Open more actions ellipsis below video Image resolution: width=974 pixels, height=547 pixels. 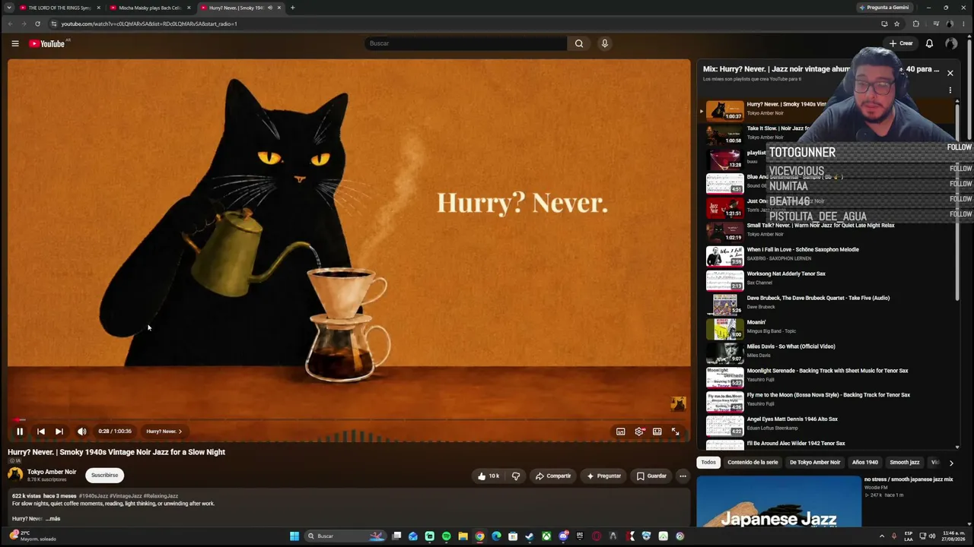coord(683,476)
